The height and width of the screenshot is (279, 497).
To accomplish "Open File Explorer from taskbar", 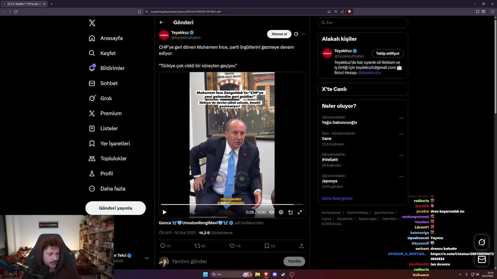I will pyautogui.click(x=257, y=274).
